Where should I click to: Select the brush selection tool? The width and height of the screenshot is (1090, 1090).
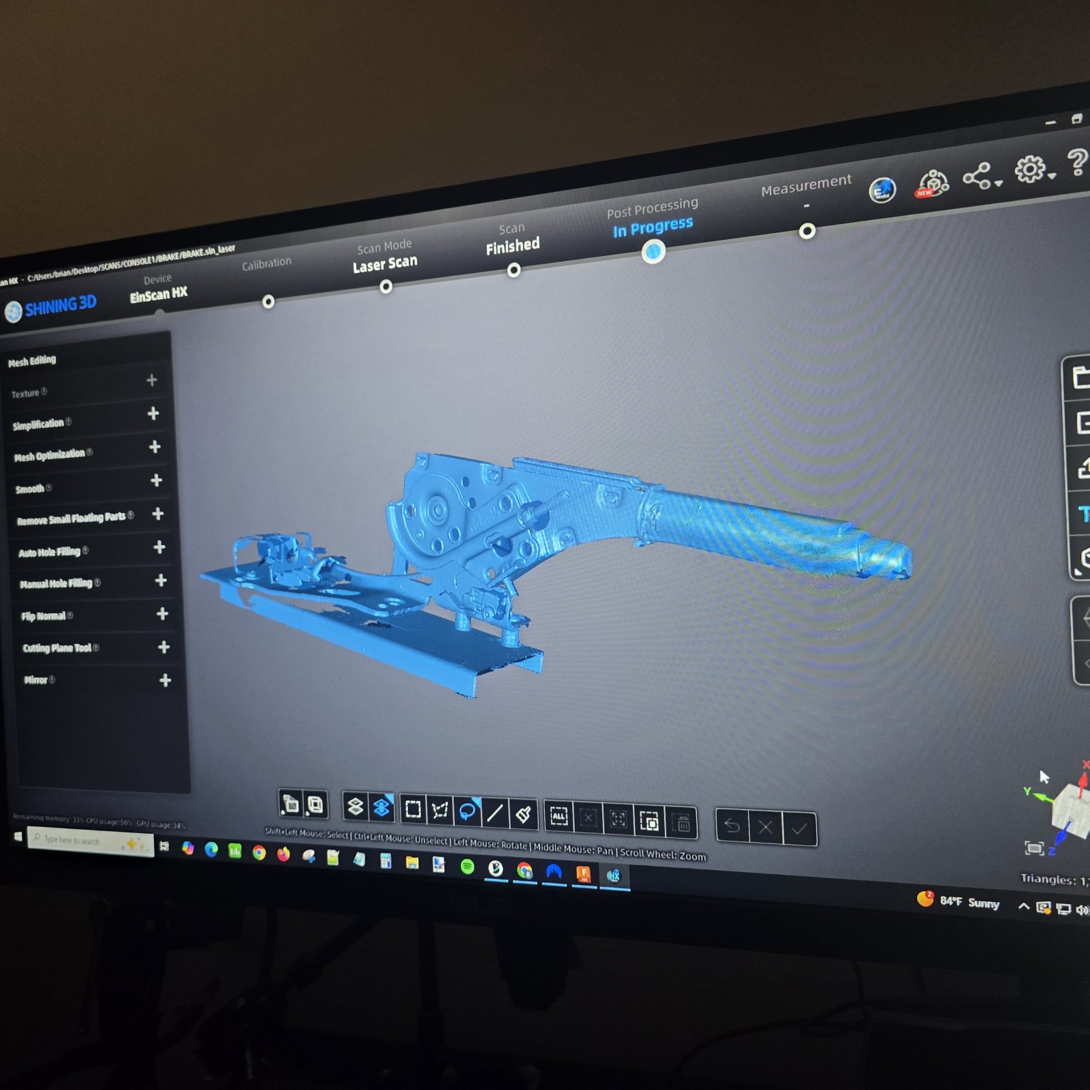(523, 814)
